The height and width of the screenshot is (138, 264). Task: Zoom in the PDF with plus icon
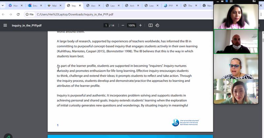point(141,25)
